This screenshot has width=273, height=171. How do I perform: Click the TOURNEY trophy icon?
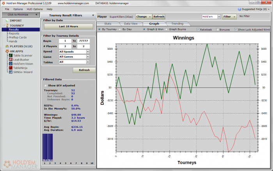[7, 26]
